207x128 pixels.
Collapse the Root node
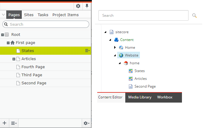[2, 35]
